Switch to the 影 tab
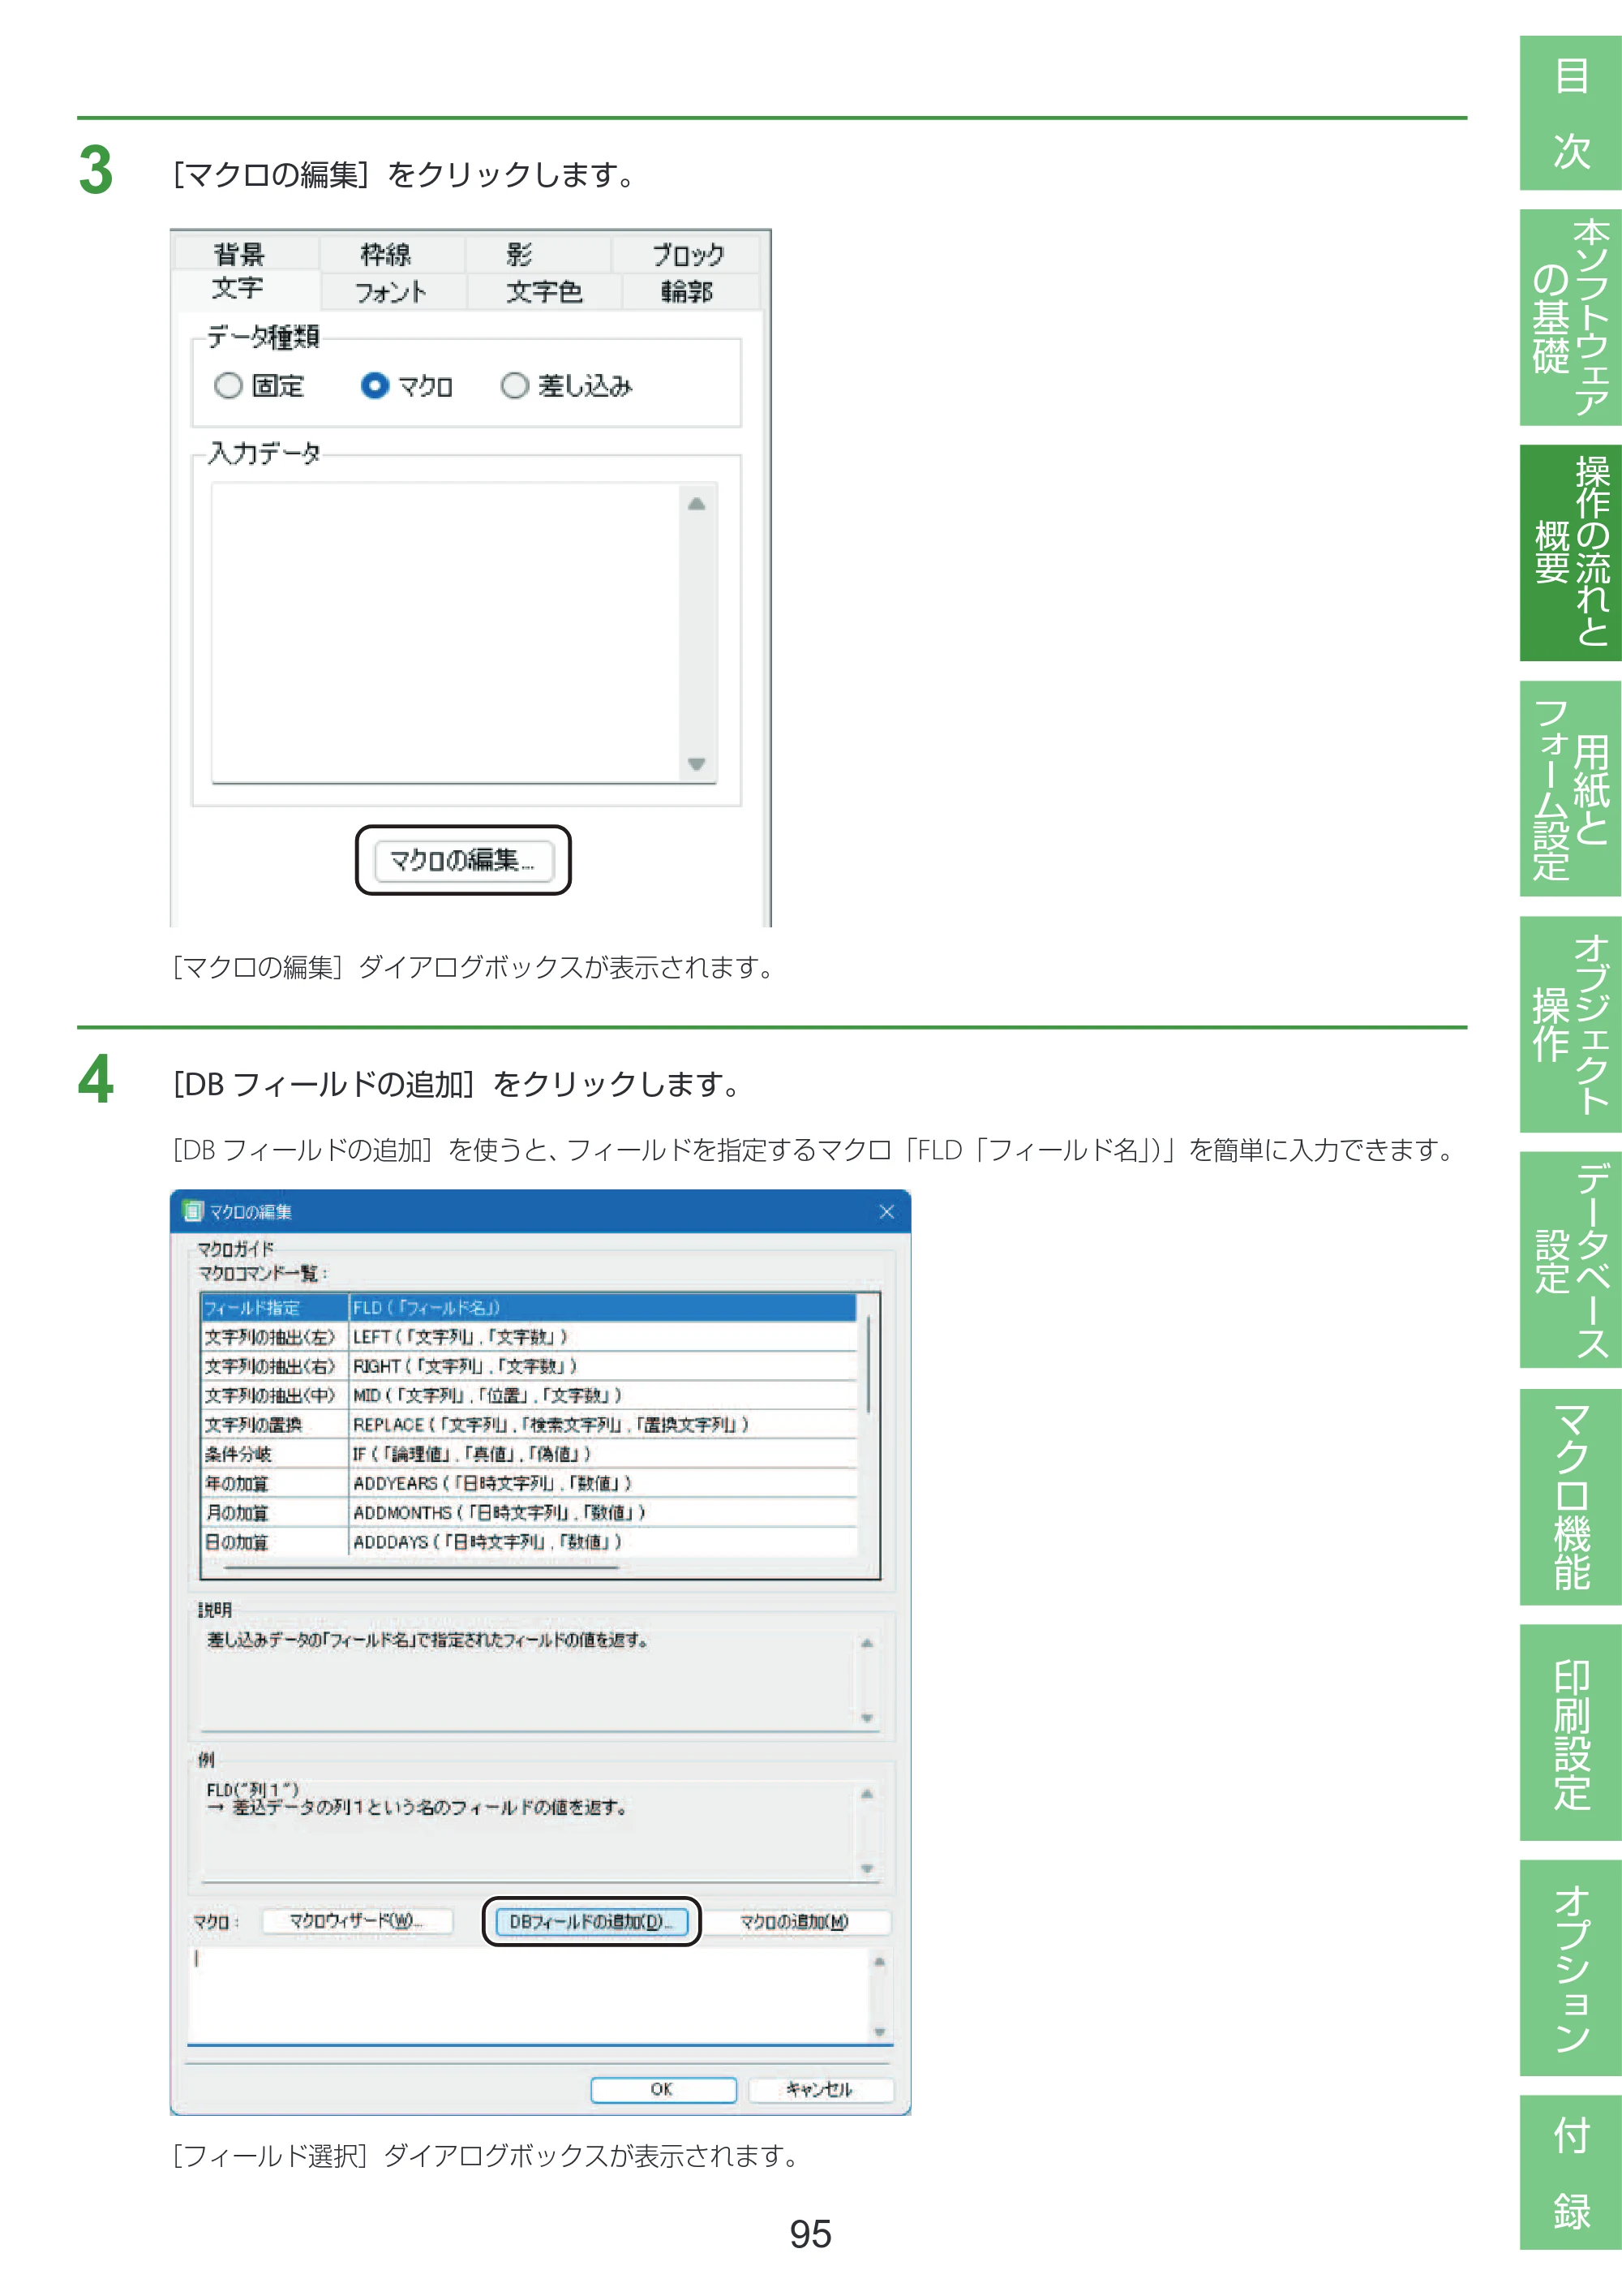 pyautogui.click(x=538, y=253)
